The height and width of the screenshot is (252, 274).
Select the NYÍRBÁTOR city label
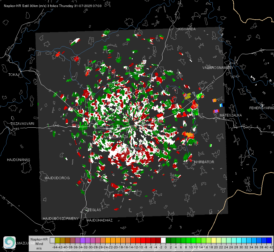coord(204,162)
